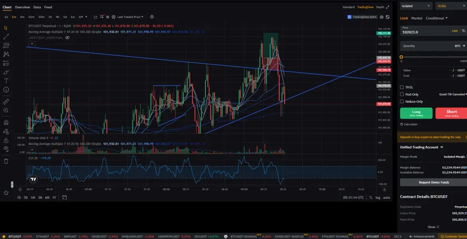Image resolution: width=467 pixels, height=239 pixels.
Task: Click the green Long button
Action: pos(416,113)
